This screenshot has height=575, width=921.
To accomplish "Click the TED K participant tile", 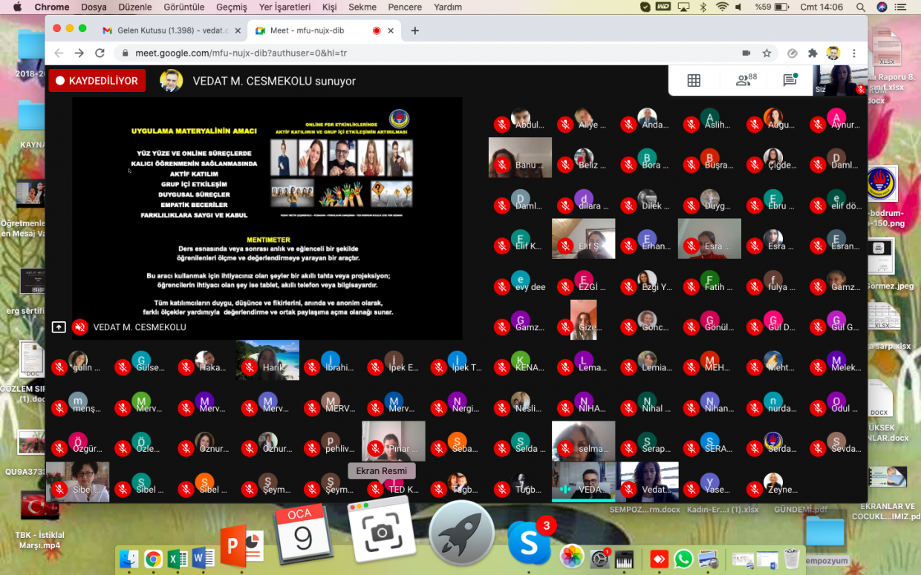I will [394, 482].
